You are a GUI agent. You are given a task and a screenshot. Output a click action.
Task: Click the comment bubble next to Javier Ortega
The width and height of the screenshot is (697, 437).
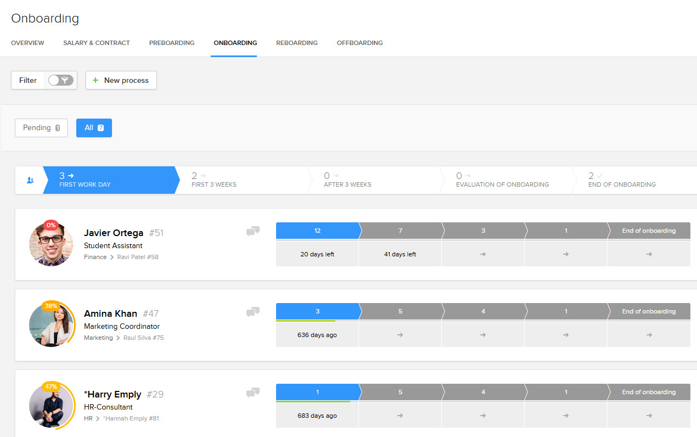click(252, 231)
